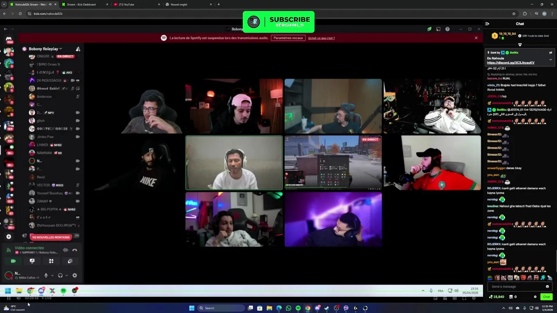
Task: Select voice user Youssef Boushaq
Action: coord(54,193)
